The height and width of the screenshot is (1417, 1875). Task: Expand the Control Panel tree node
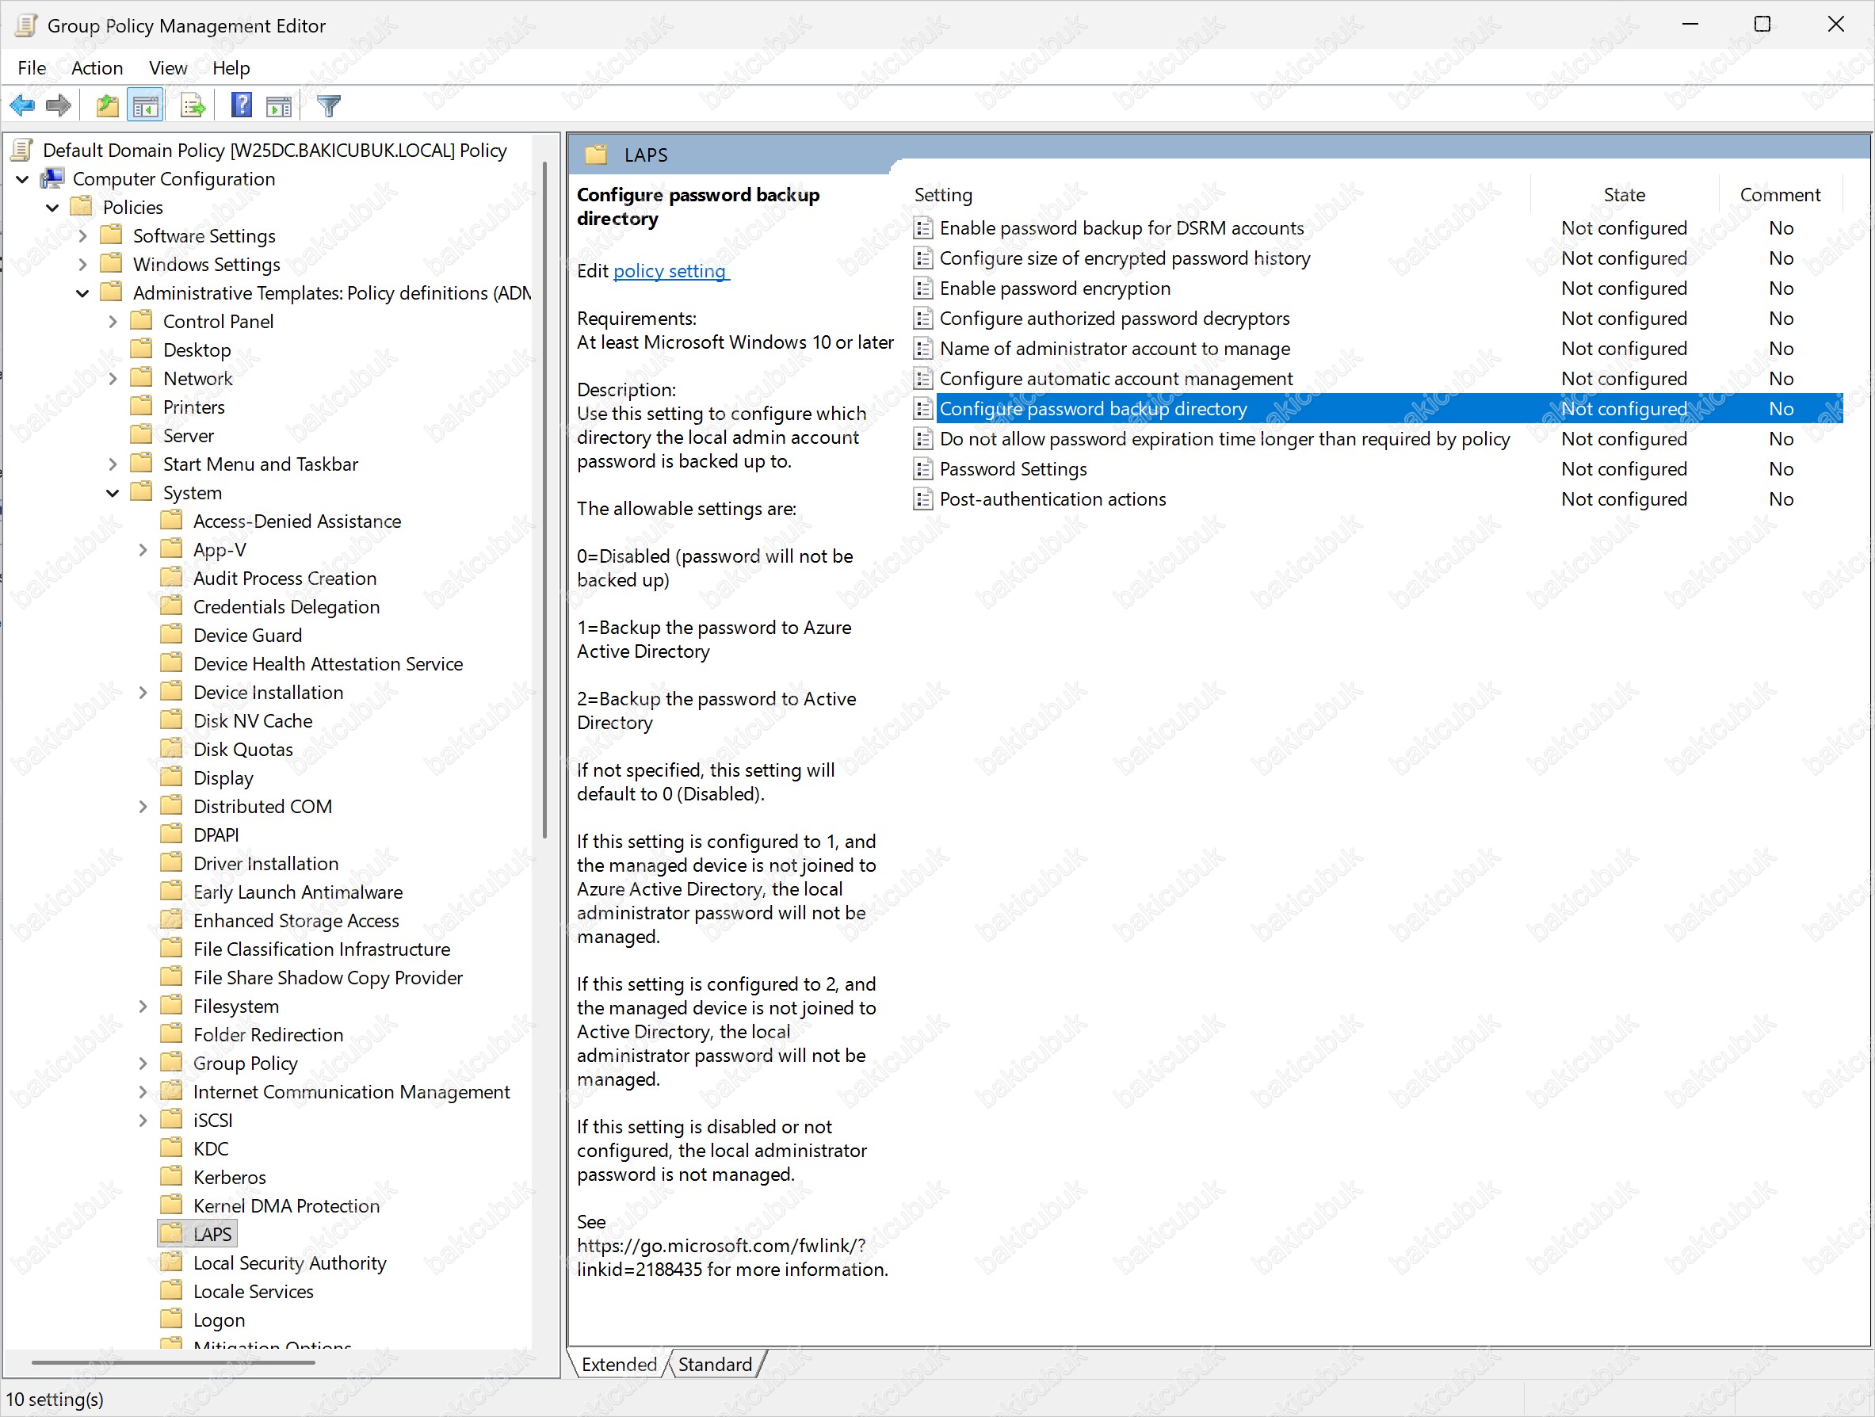(x=112, y=322)
